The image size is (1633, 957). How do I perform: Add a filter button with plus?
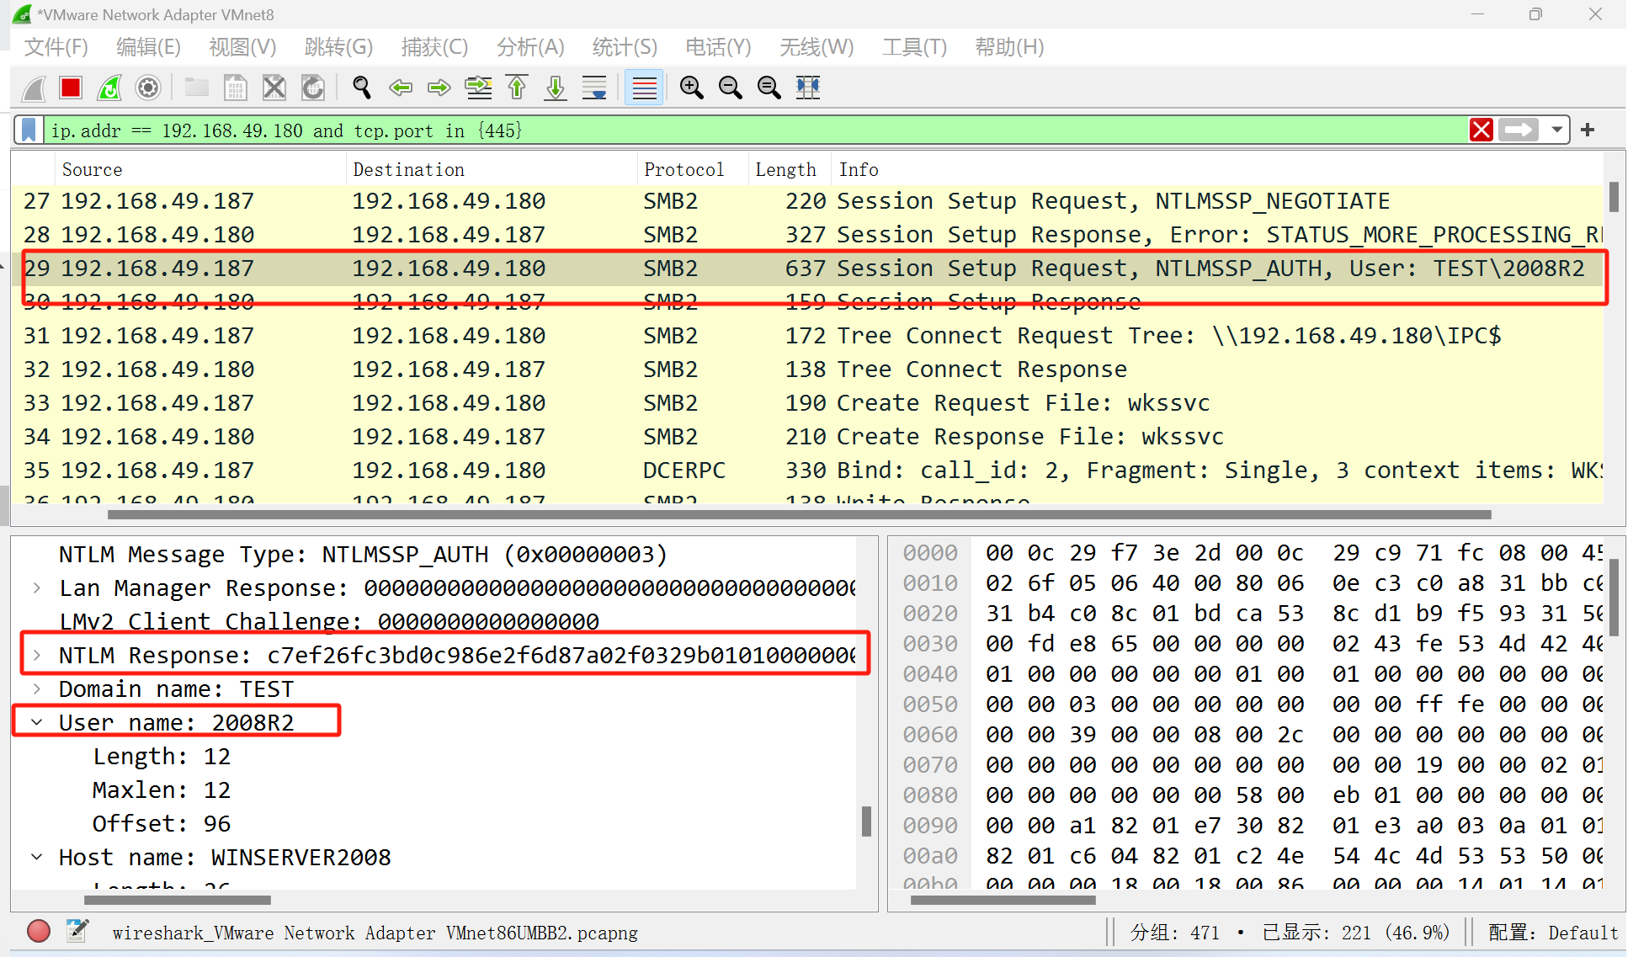click(1588, 130)
